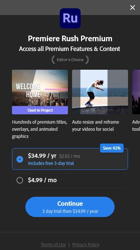Click the Editor's Choice laurel badge
The height and width of the screenshot is (250, 140).
pyautogui.click(x=70, y=60)
